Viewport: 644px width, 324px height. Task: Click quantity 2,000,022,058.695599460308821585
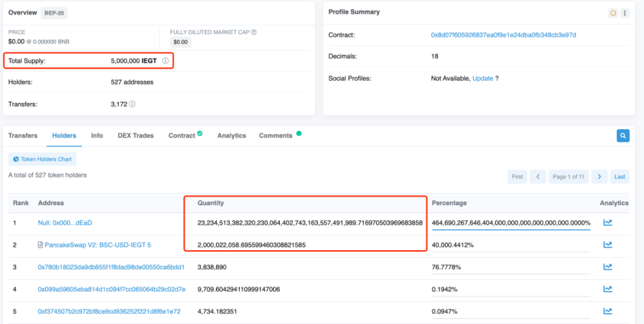pyautogui.click(x=252, y=245)
